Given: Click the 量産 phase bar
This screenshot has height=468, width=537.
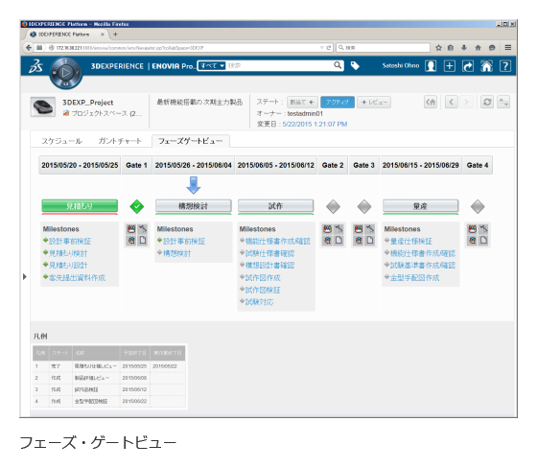Looking at the screenshot, I should pyautogui.click(x=421, y=206).
